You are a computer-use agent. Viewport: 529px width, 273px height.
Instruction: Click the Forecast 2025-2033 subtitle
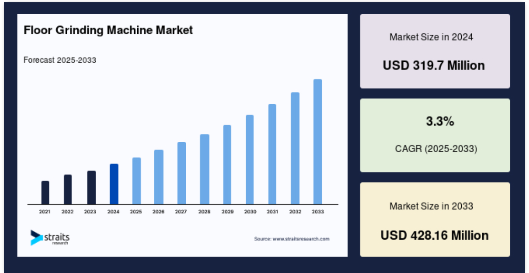tap(60, 60)
